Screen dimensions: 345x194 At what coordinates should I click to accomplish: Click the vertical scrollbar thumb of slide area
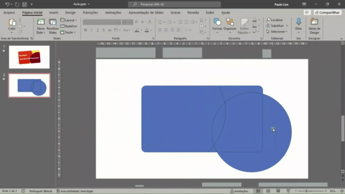click(x=343, y=128)
